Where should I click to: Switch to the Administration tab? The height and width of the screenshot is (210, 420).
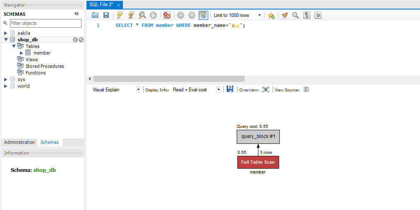click(x=19, y=142)
